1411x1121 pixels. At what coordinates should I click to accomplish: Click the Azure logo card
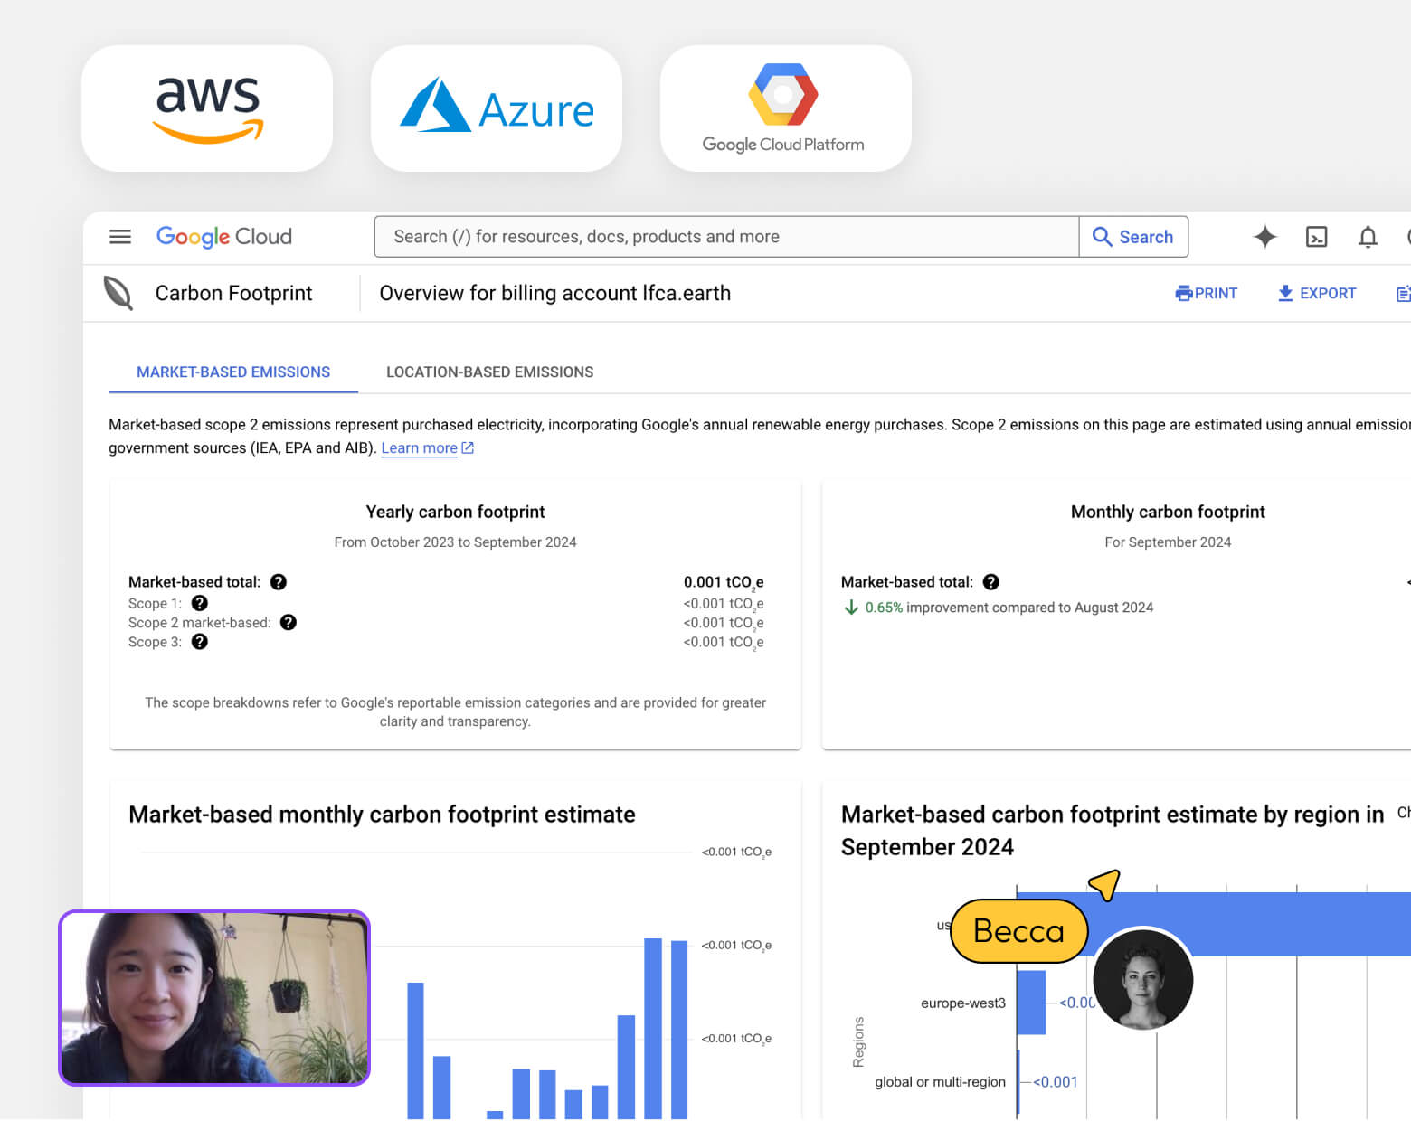(497, 108)
